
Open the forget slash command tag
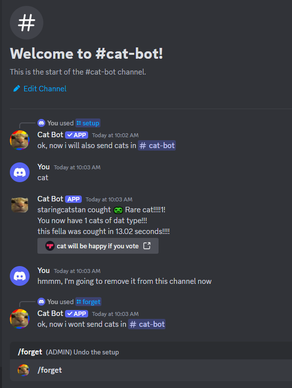pos(88,302)
